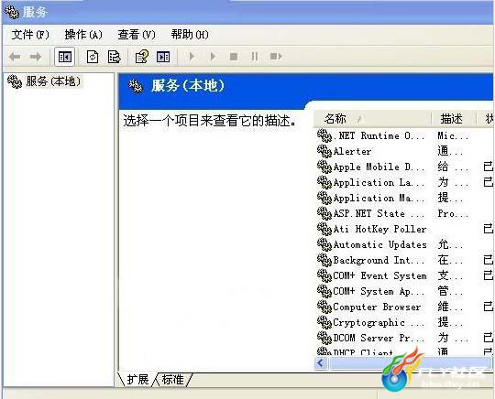Viewport: 495px width, 399px height.
Task: Click the Back arrow toolbar icon
Action: 15,57
